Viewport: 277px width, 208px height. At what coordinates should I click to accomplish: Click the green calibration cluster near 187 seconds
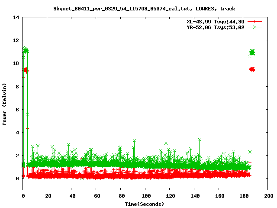click(252, 52)
